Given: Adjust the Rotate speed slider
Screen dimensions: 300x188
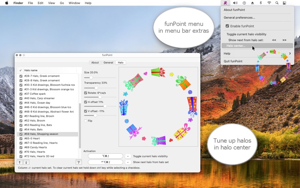Looking at the screenshot, I should tap(100, 97).
